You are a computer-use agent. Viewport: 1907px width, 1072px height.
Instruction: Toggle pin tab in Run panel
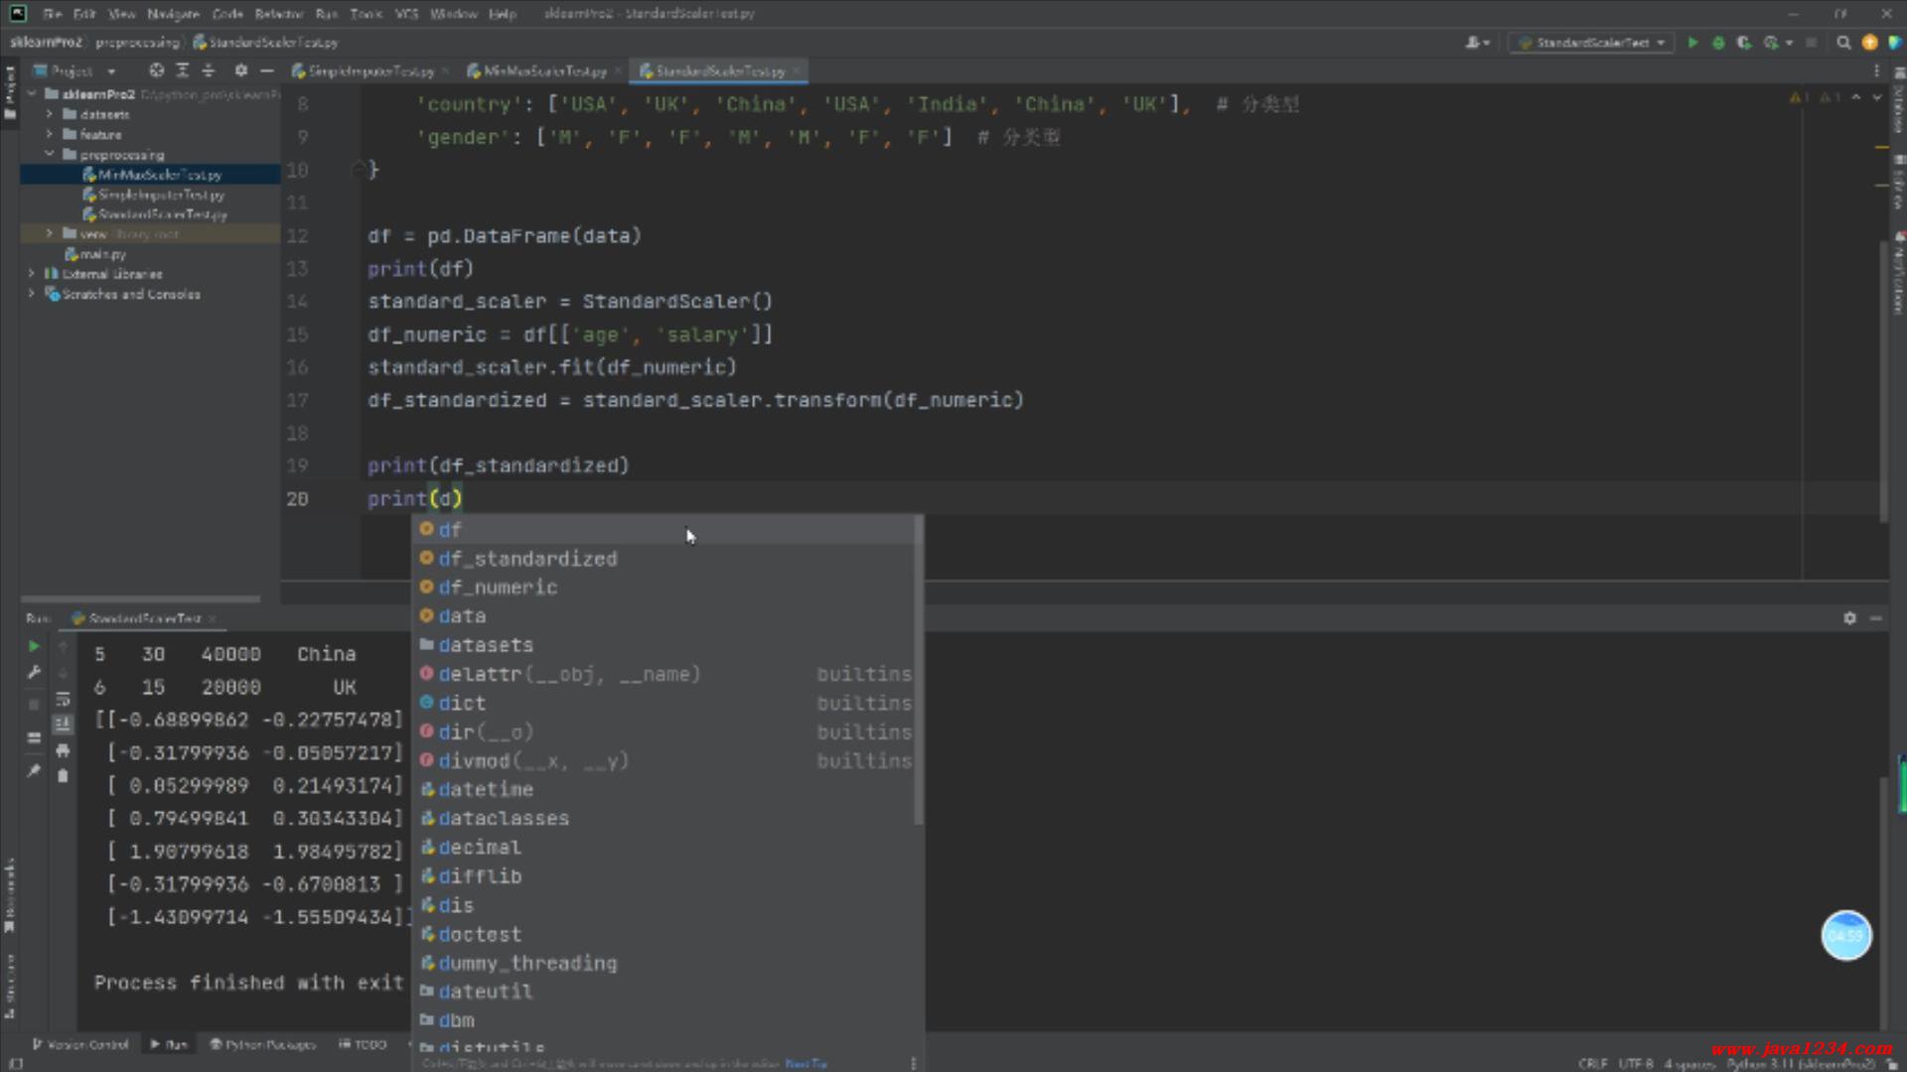click(x=34, y=770)
